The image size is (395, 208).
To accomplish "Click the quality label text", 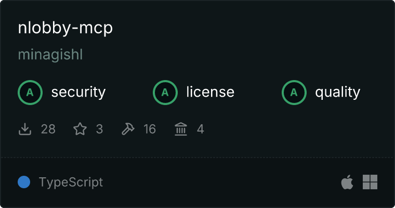I will 338,93.
